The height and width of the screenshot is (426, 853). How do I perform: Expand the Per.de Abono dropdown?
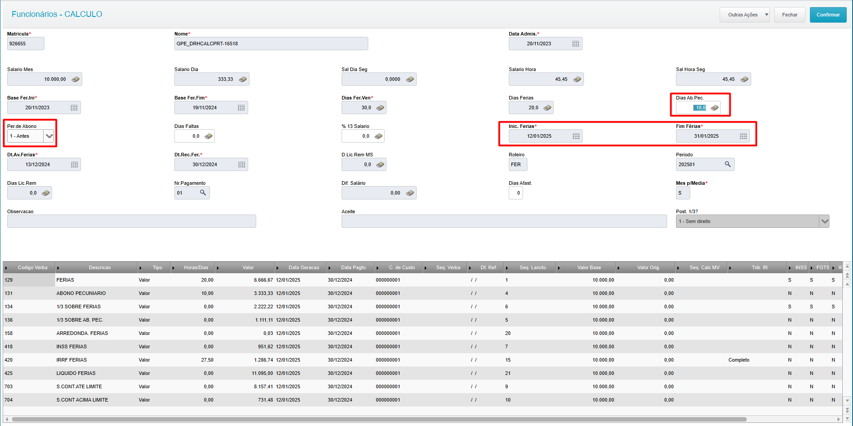pos(49,136)
